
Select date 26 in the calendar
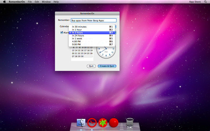(91, 53)
